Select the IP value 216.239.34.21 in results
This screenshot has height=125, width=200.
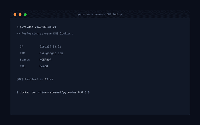[x=50, y=47]
